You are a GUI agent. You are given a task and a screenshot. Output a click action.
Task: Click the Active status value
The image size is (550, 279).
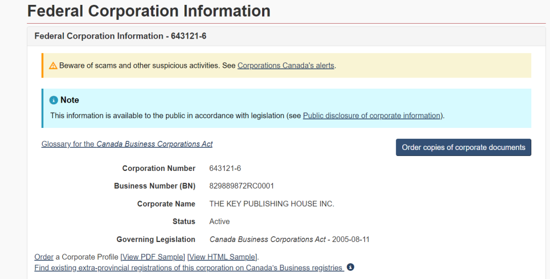tap(220, 221)
